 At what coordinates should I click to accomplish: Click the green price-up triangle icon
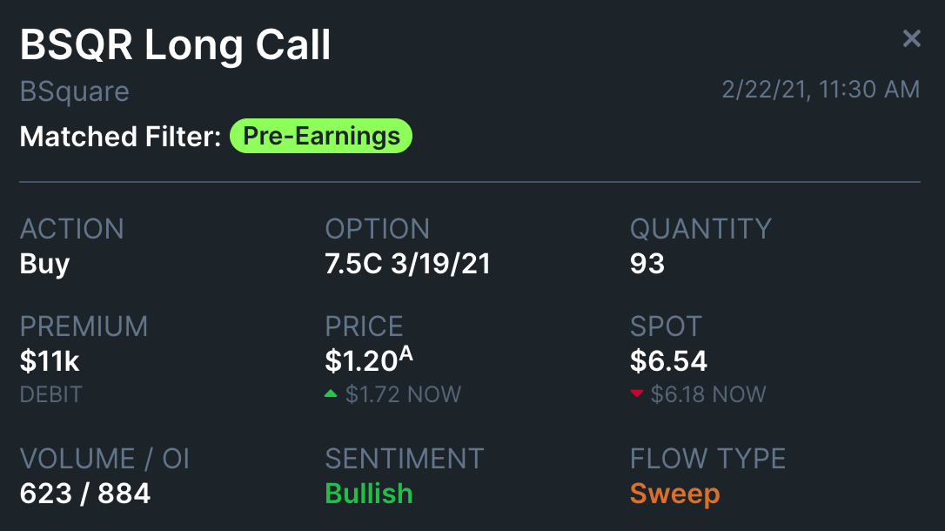point(331,394)
